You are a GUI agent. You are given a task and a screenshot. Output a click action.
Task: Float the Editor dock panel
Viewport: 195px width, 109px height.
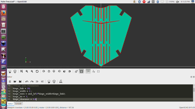click(191, 77)
